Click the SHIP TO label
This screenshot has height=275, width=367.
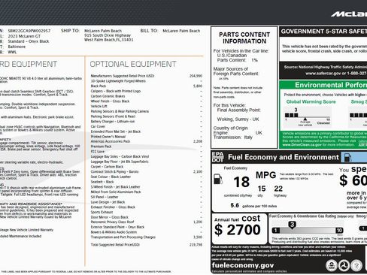tap(70, 31)
